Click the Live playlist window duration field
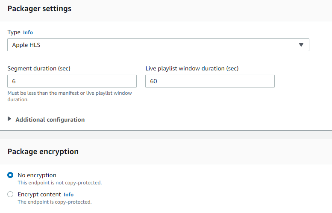Image resolution: width=332 pixels, height=213 pixels. coord(210,81)
